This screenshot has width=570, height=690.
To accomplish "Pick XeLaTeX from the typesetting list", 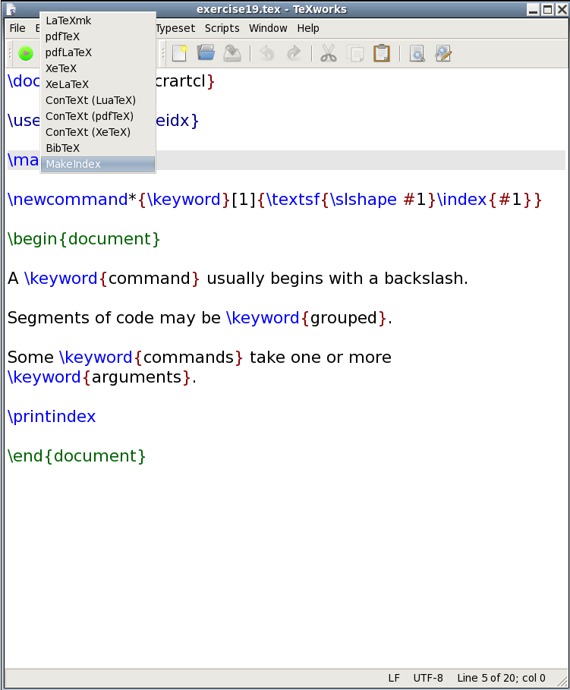I will (67, 84).
